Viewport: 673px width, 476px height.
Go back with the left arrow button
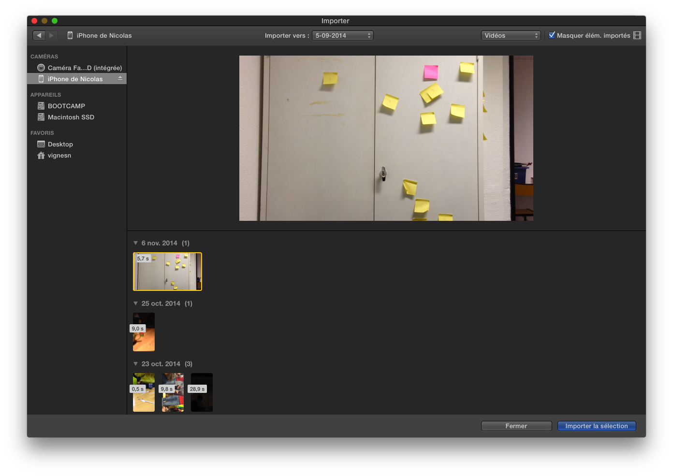point(39,35)
